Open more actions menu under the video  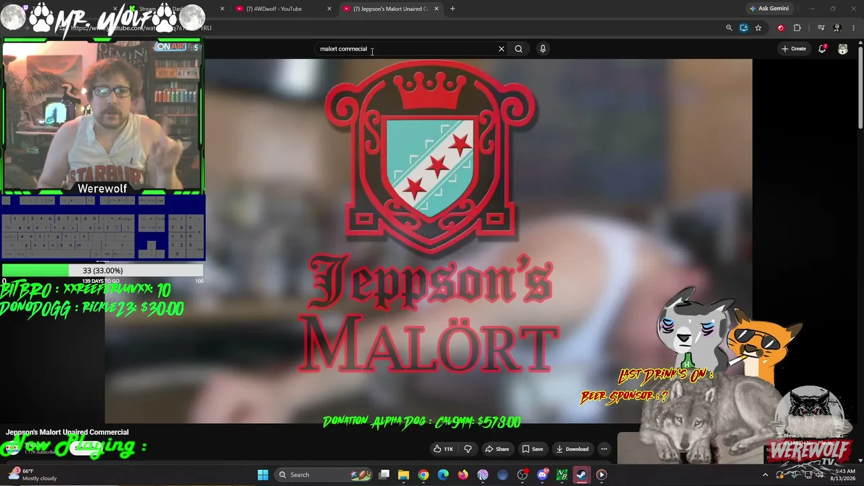pos(604,449)
